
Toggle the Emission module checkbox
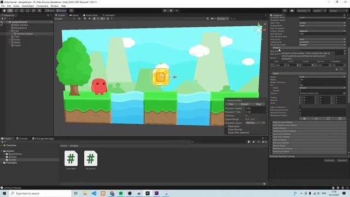(x=271, y=48)
